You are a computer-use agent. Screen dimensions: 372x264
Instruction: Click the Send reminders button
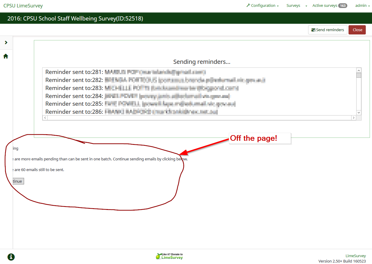pos(328,30)
